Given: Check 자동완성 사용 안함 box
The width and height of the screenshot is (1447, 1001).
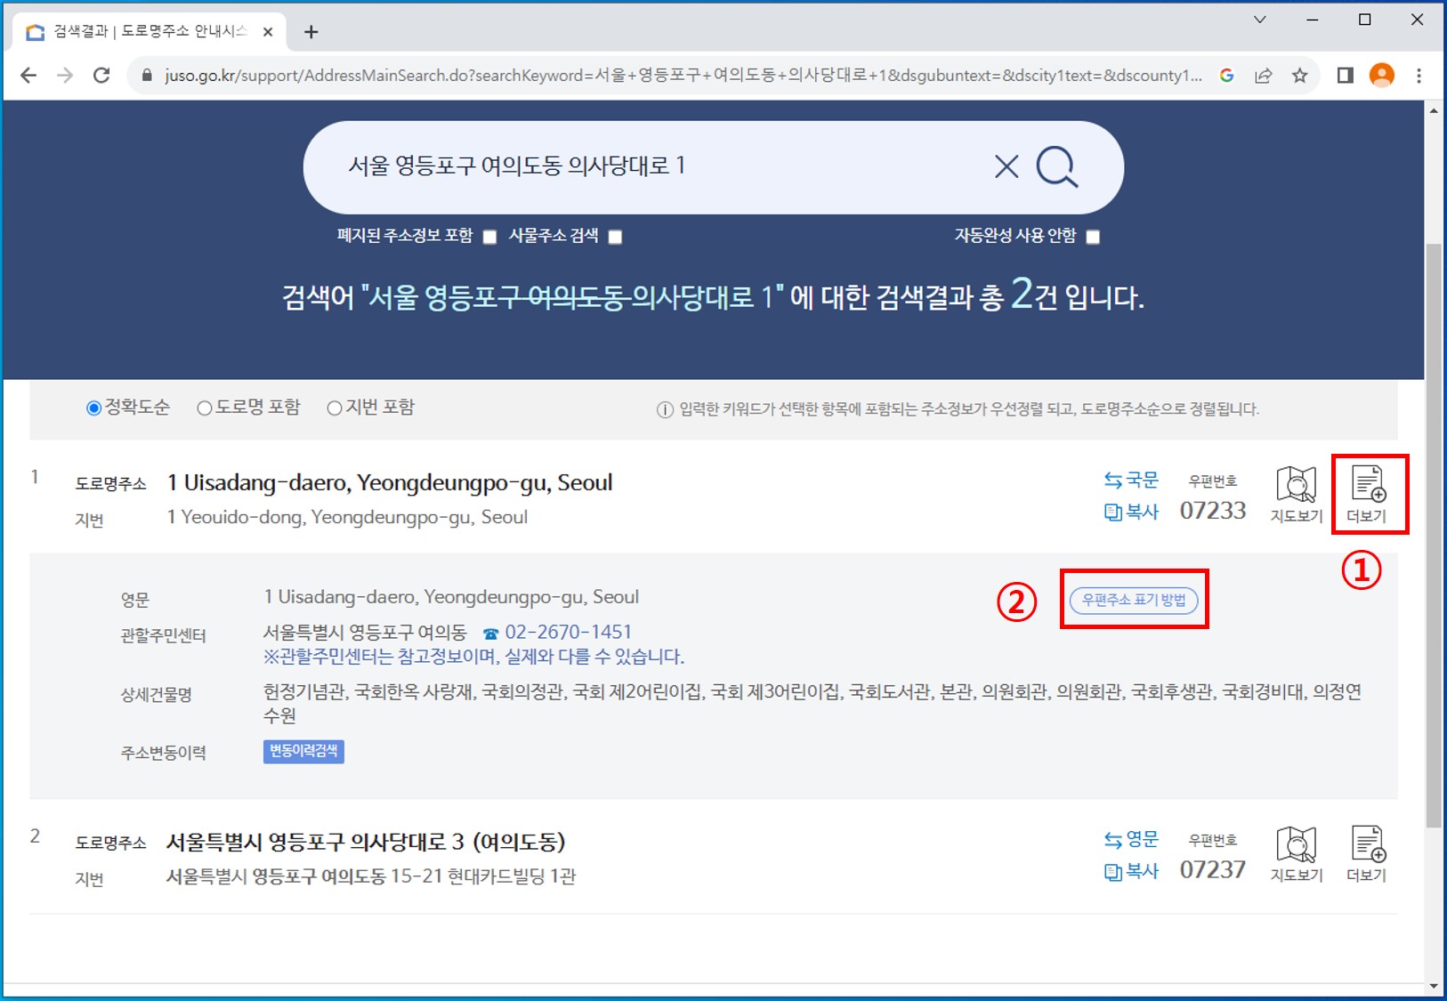Looking at the screenshot, I should (1093, 237).
